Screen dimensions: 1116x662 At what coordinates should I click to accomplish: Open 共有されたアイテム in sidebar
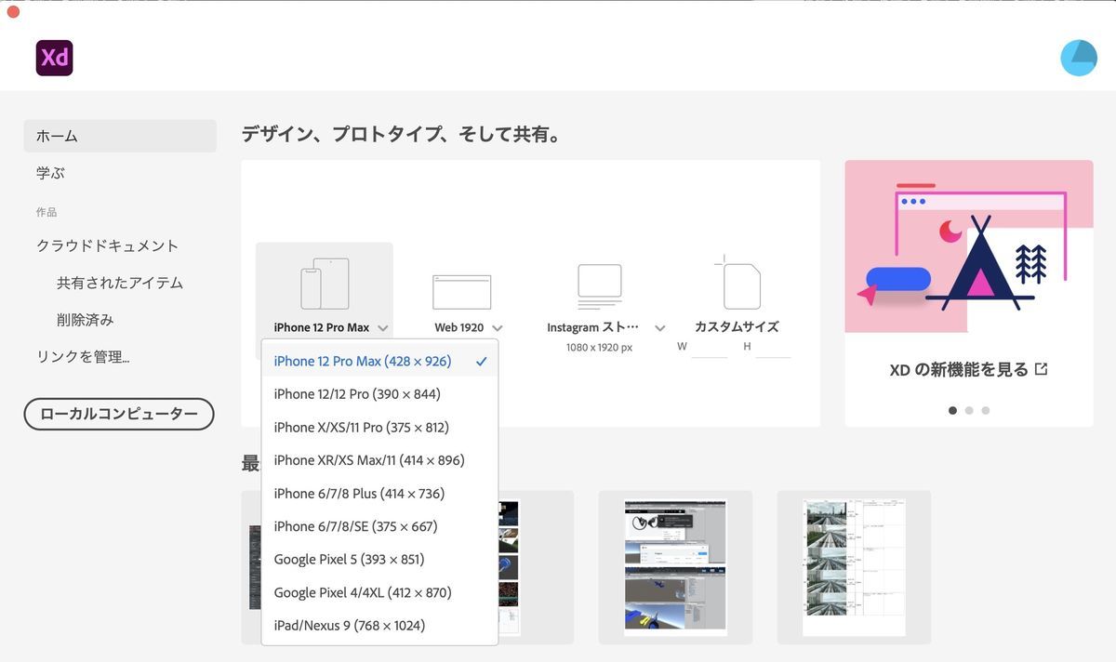120,283
